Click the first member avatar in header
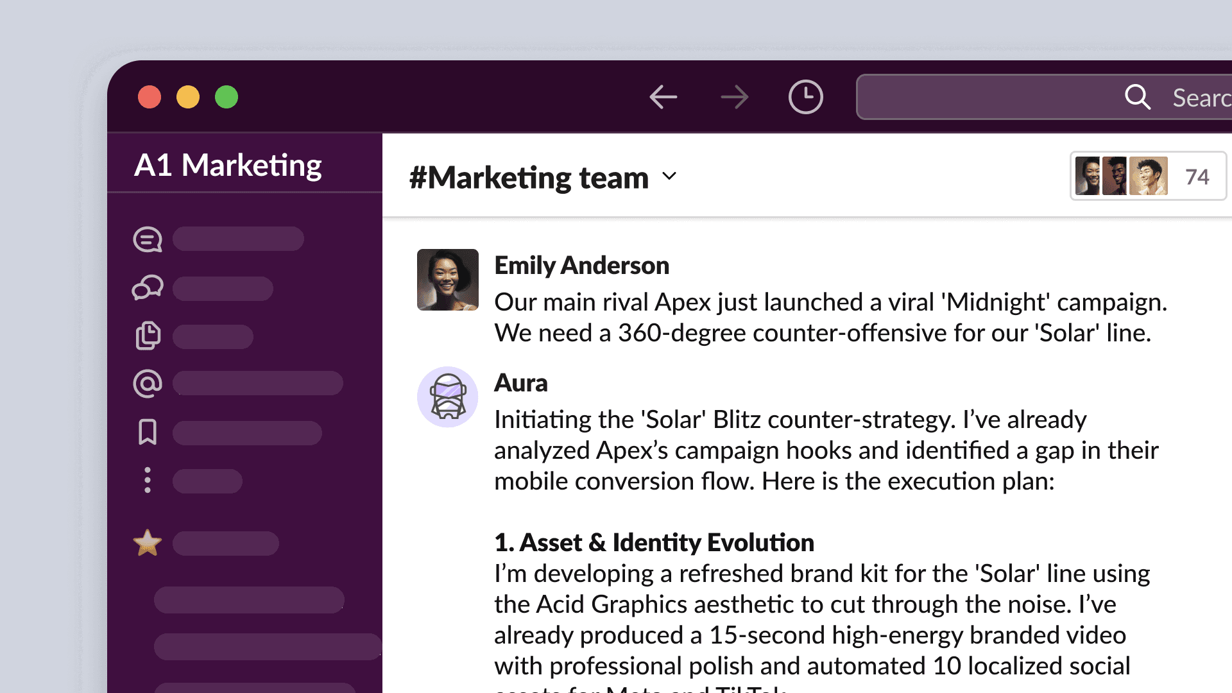 point(1088,176)
